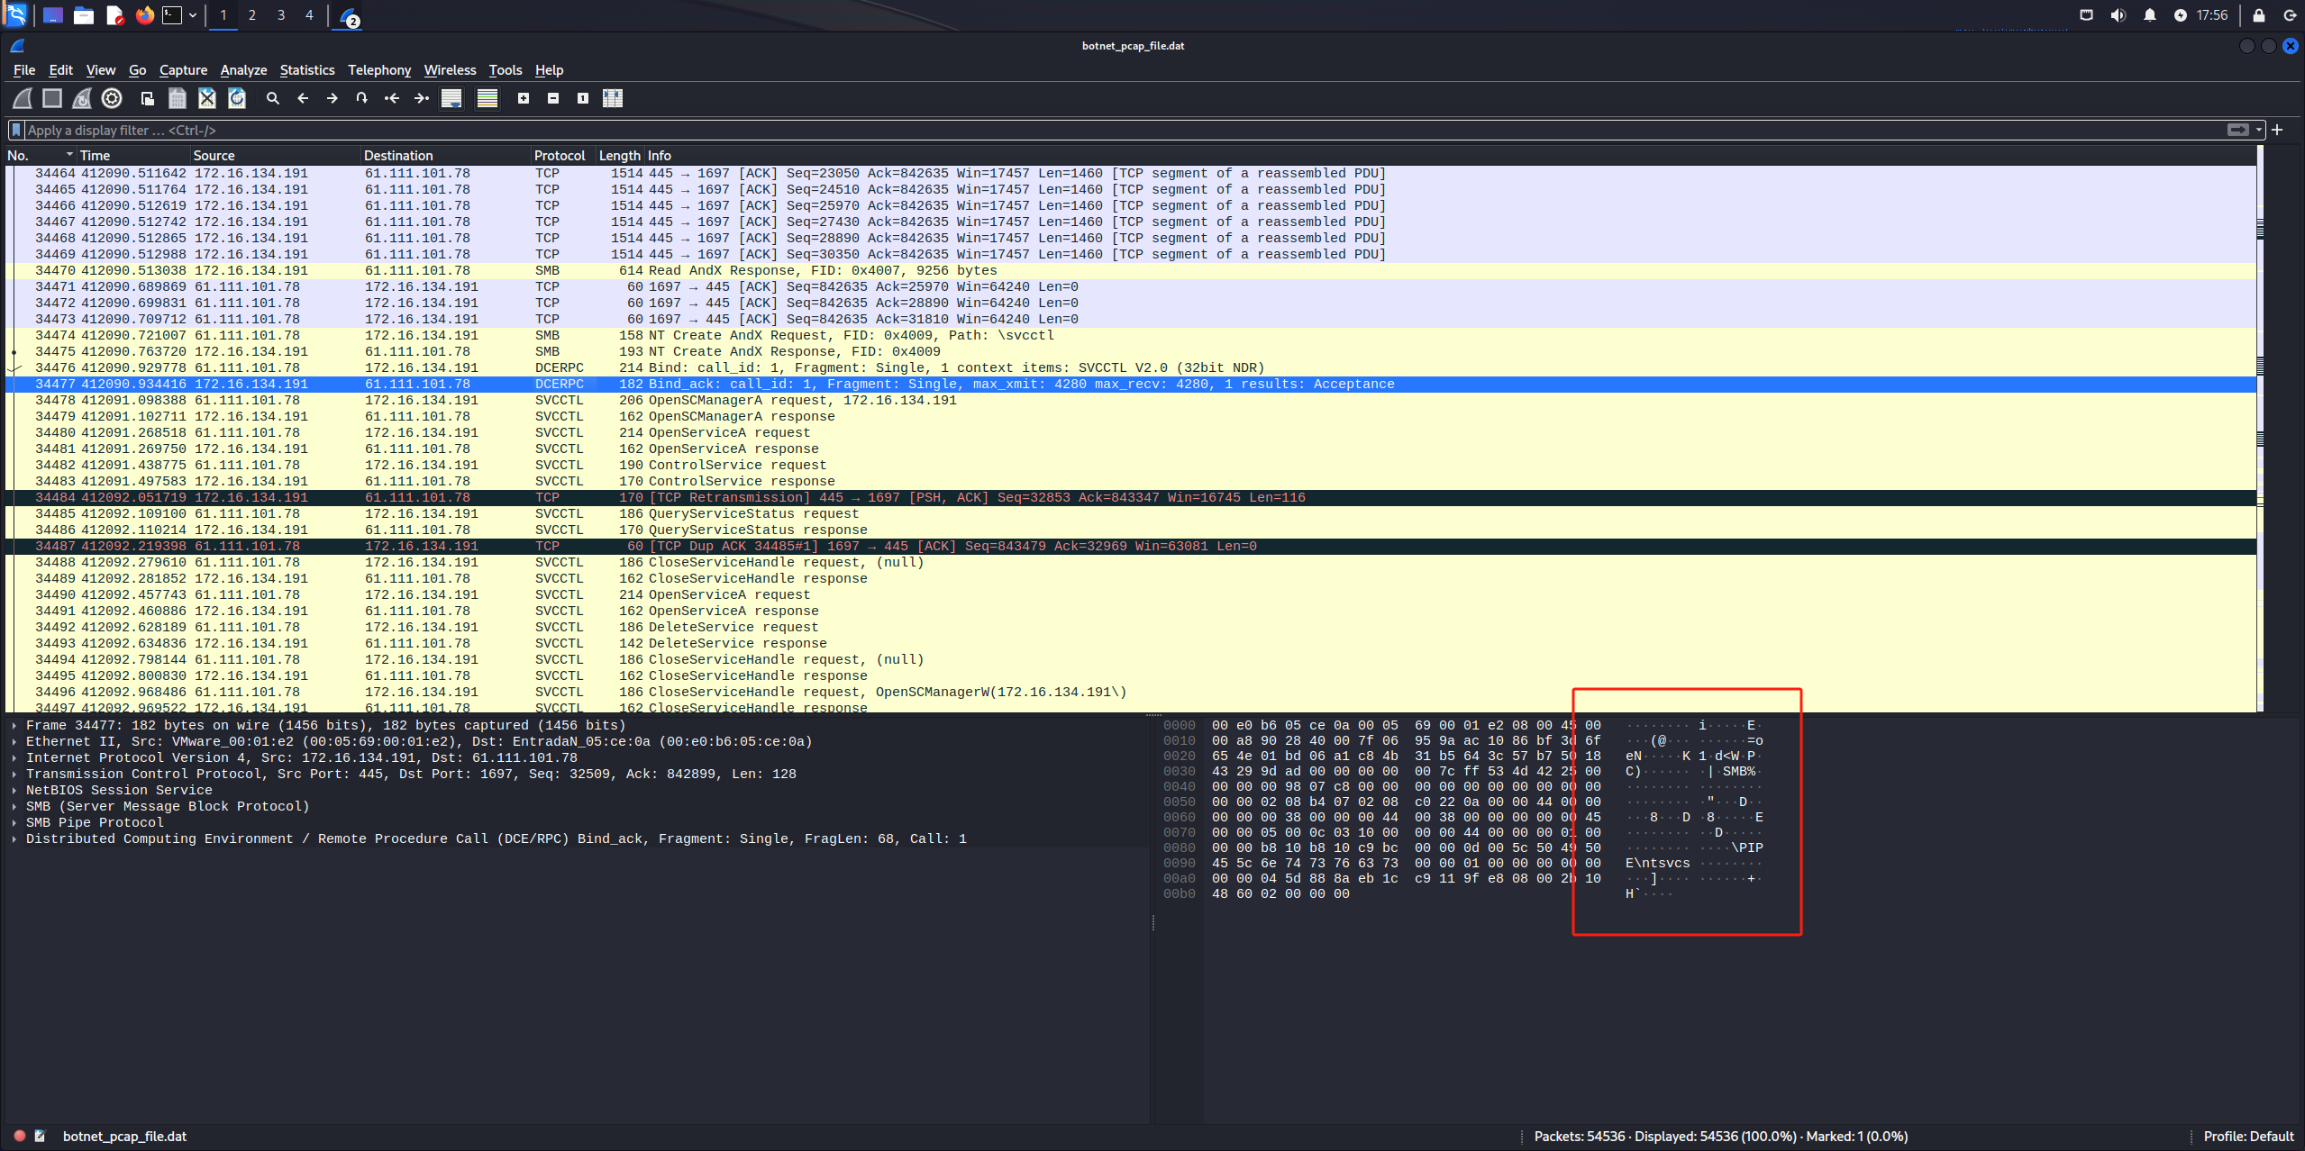The image size is (2305, 1151).
Task: Open display filter history dropdown arrow
Action: point(2259,131)
